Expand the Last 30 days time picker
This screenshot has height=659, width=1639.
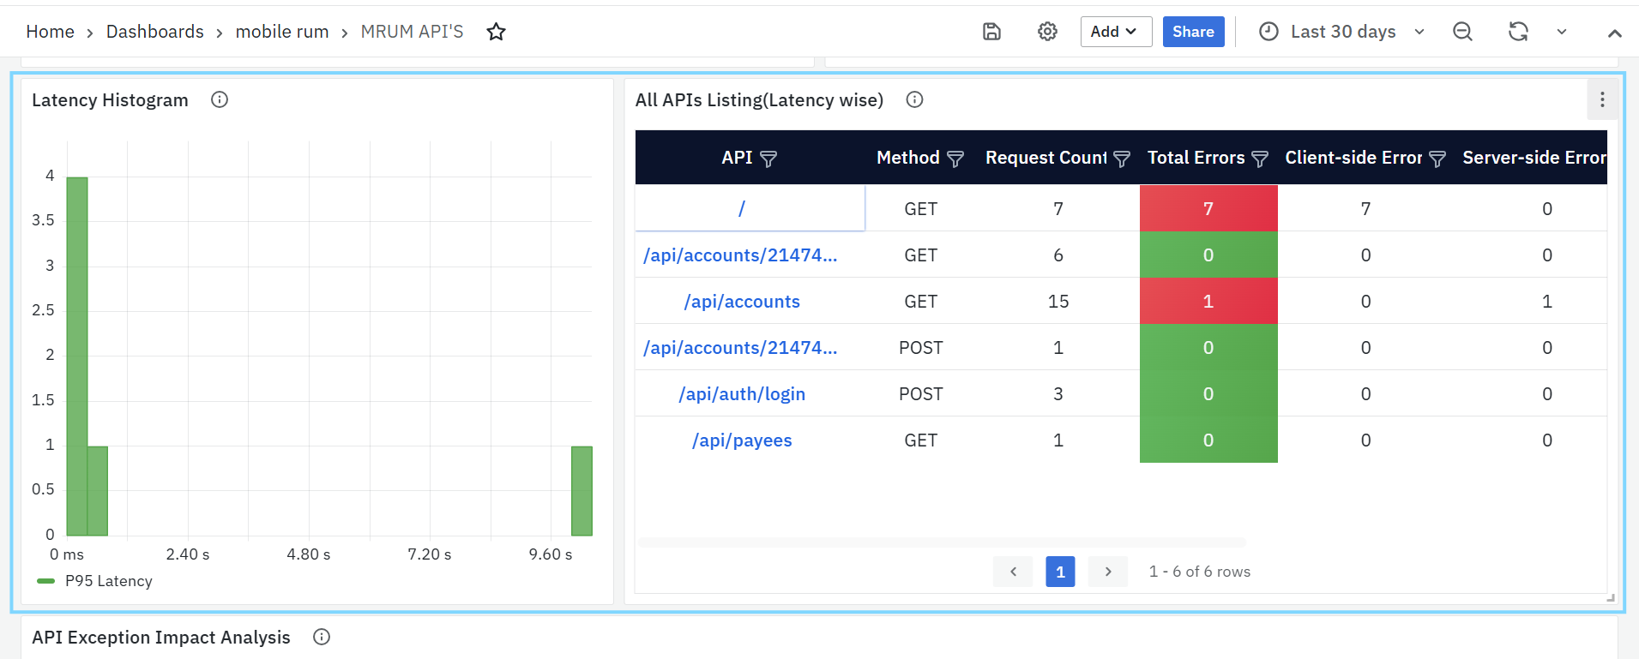pyautogui.click(x=1342, y=32)
